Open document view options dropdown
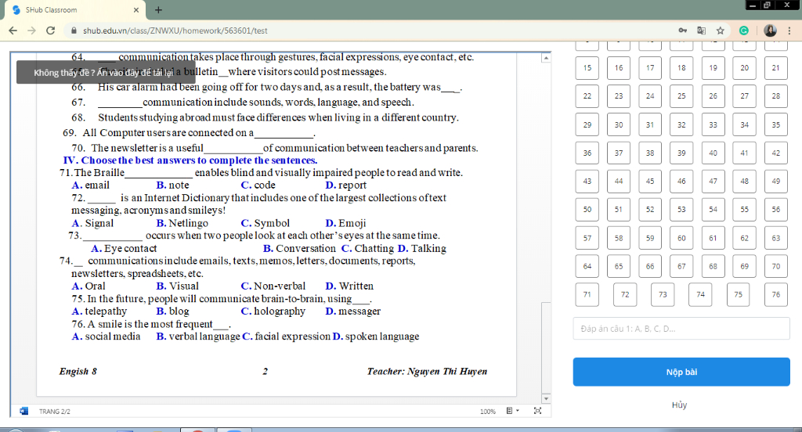 [x=512, y=411]
